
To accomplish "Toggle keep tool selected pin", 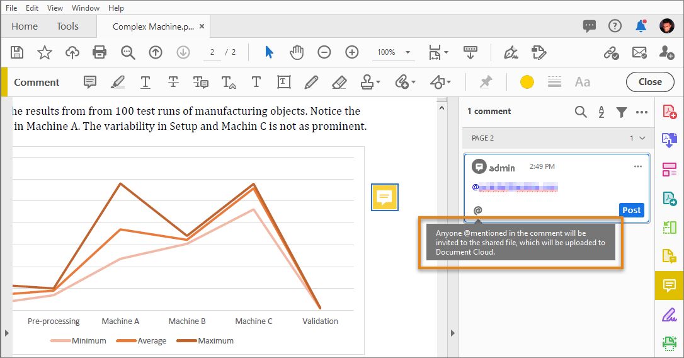I will tap(486, 82).
